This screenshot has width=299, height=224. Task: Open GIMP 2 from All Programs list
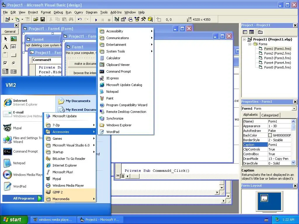tap(70, 192)
